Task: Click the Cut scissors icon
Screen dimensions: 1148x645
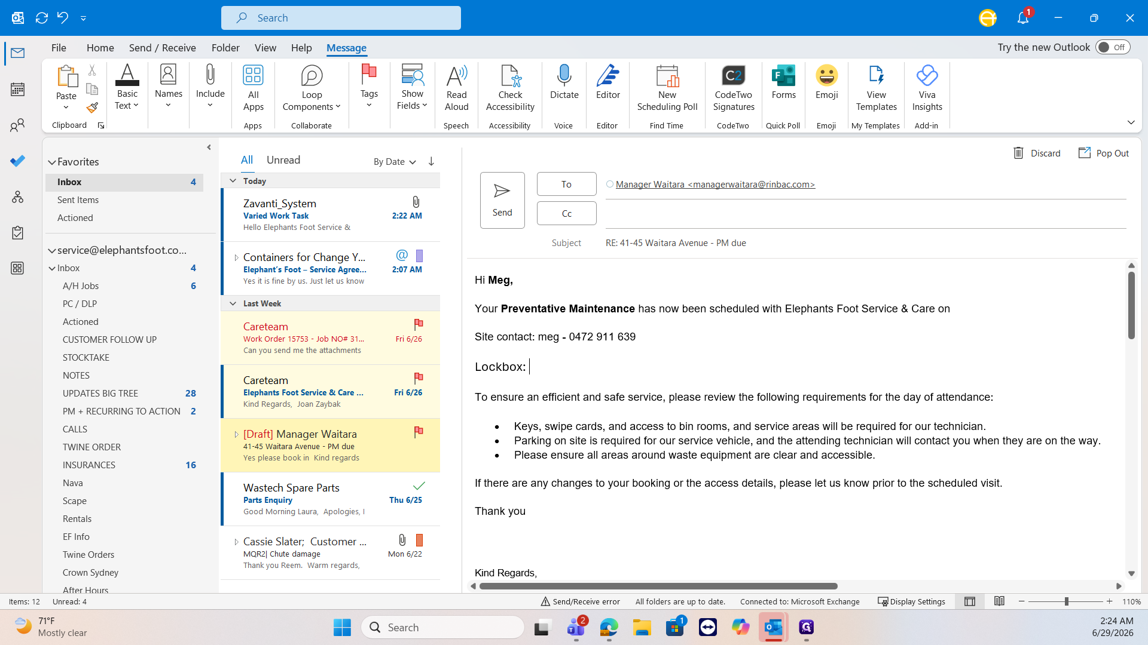Action: pos(92,70)
